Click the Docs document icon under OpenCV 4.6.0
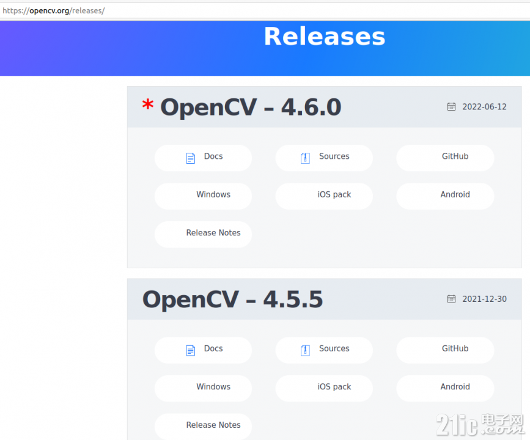Image resolution: width=530 pixels, height=440 pixels. (191, 158)
